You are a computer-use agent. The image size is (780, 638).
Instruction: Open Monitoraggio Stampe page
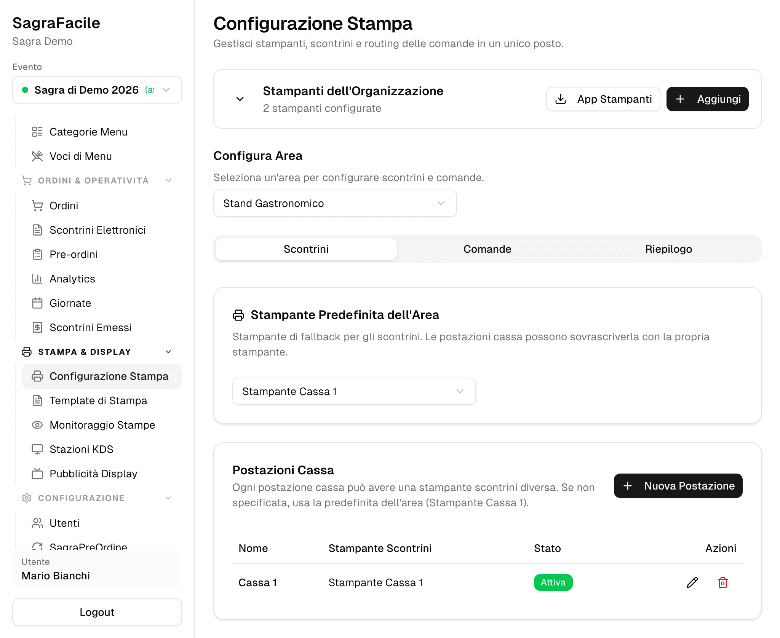pos(102,425)
